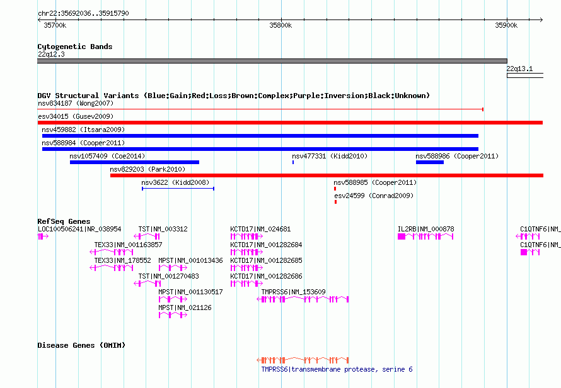Click MPST|NM_021126 gene model

pos(173,315)
